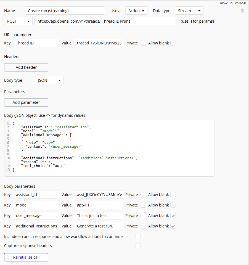Toggle Private for Thread ID parameter
249x265 pixels.
click(143, 43)
